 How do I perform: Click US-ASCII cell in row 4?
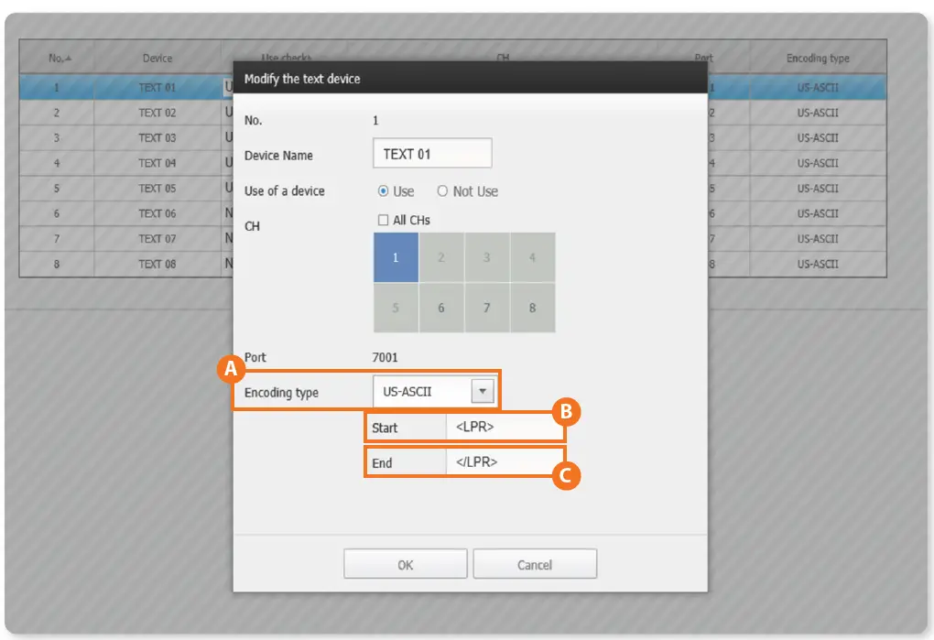click(x=818, y=163)
